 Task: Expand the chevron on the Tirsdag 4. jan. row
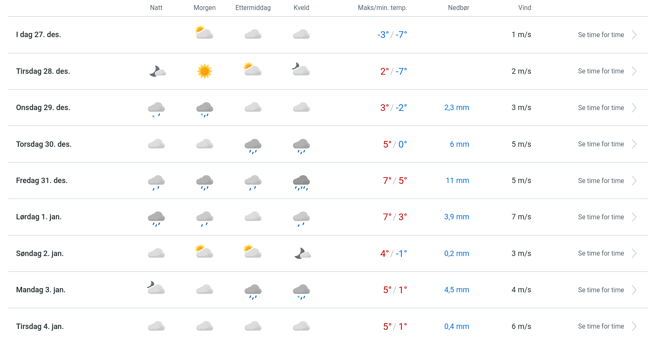634,326
